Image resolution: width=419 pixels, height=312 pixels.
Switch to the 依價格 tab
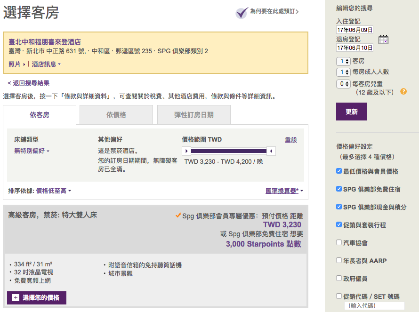pyautogui.click(x=116, y=115)
